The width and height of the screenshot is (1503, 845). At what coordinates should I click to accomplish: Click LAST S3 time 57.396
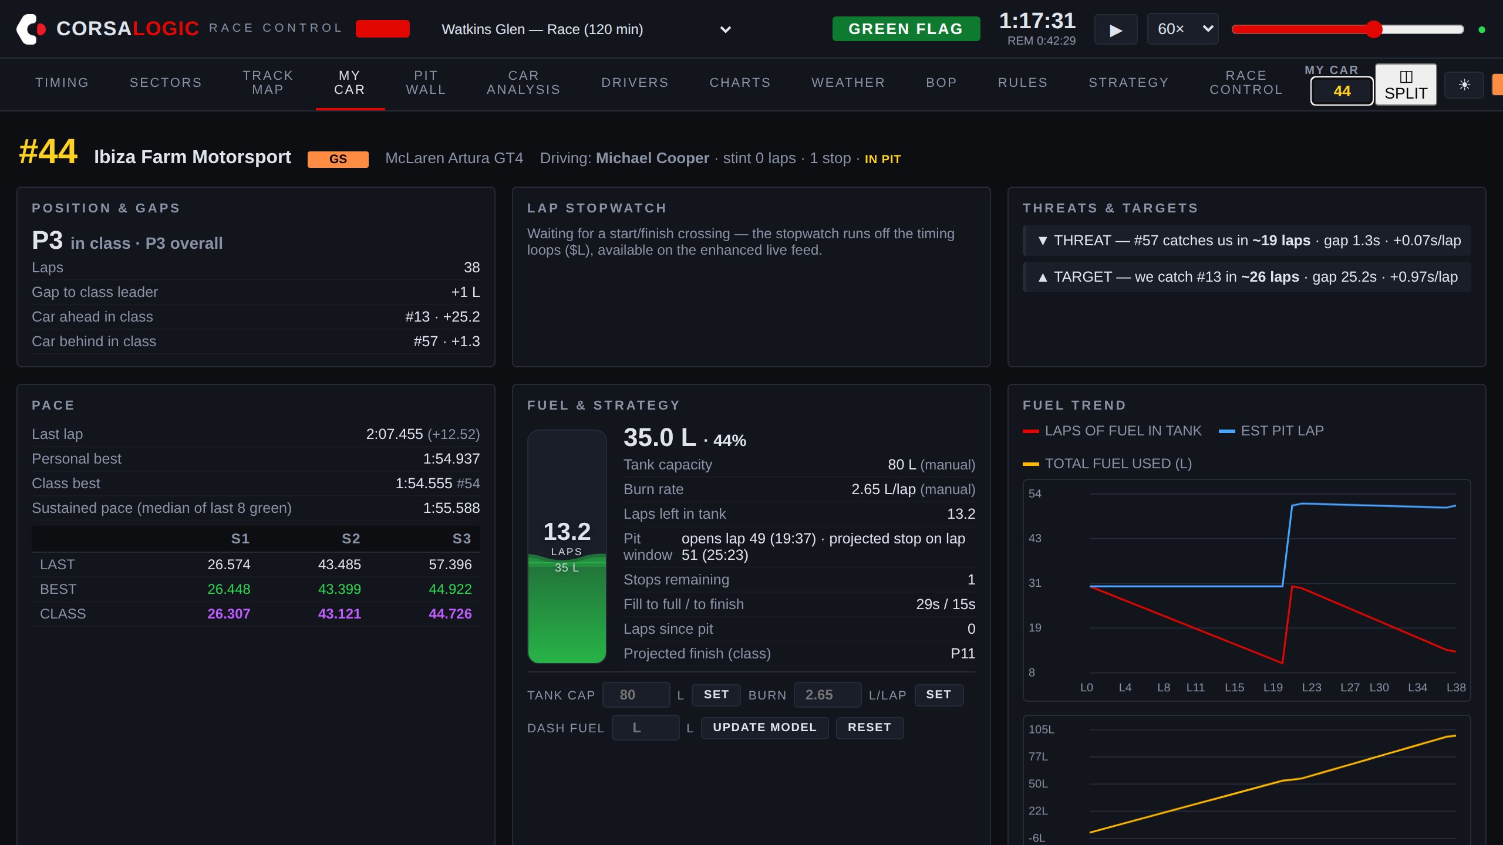[450, 565]
